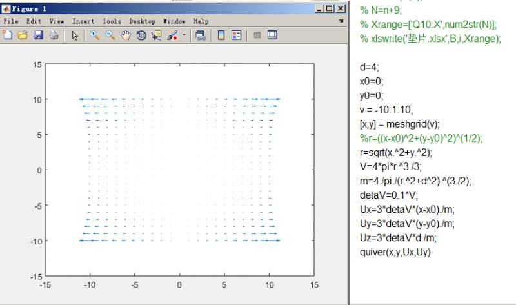Open the Tools menu
The image size is (516, 305).
pyautogui.click(x=112, y=21)
